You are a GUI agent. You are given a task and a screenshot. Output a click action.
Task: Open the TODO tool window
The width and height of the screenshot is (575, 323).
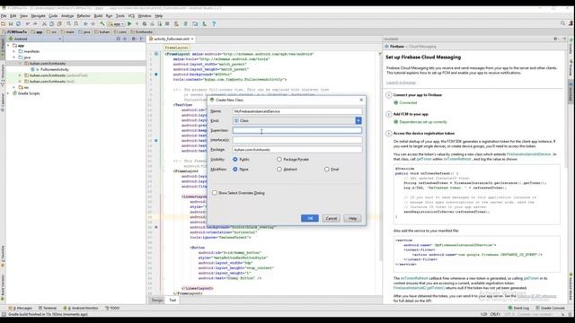112,308
